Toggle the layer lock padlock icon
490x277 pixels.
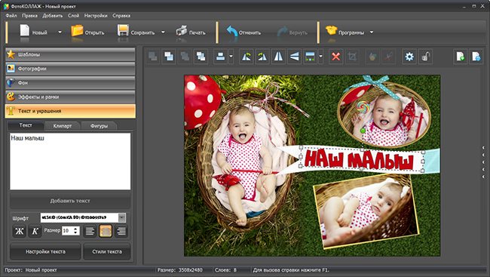[425, 57]
